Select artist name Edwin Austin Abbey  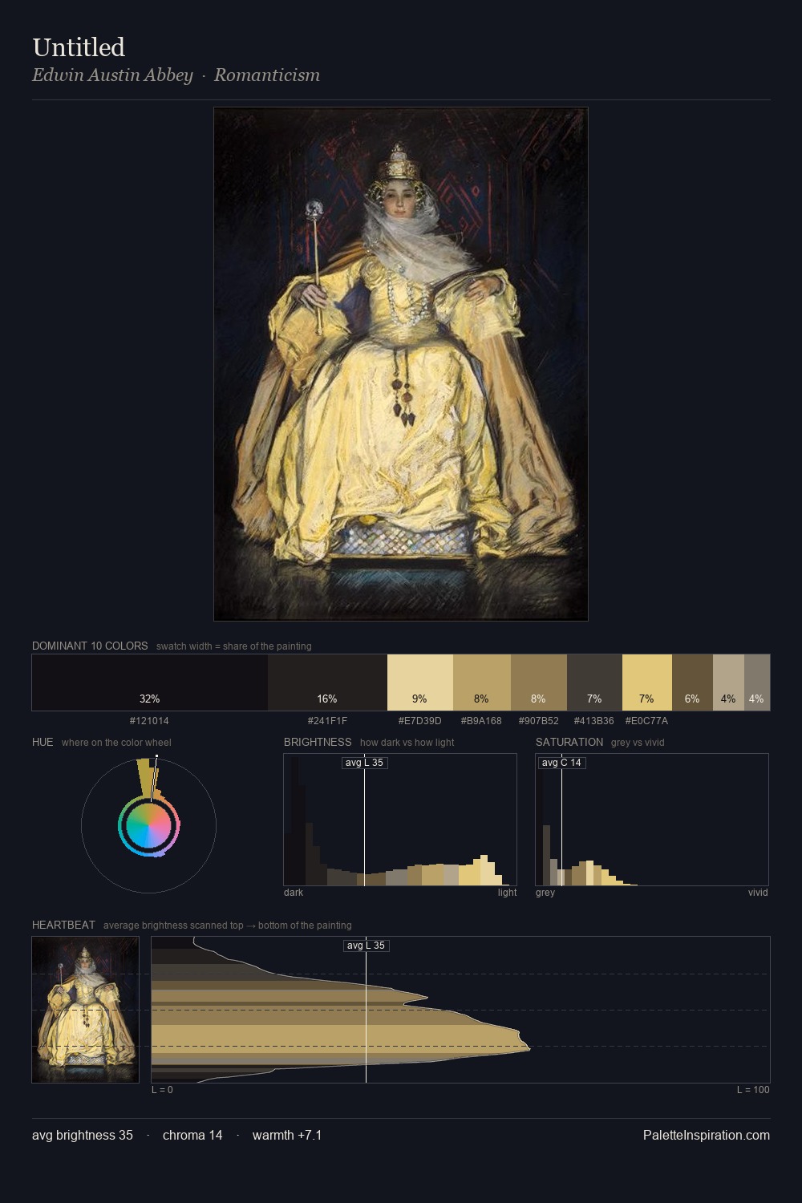click(112, 75)
